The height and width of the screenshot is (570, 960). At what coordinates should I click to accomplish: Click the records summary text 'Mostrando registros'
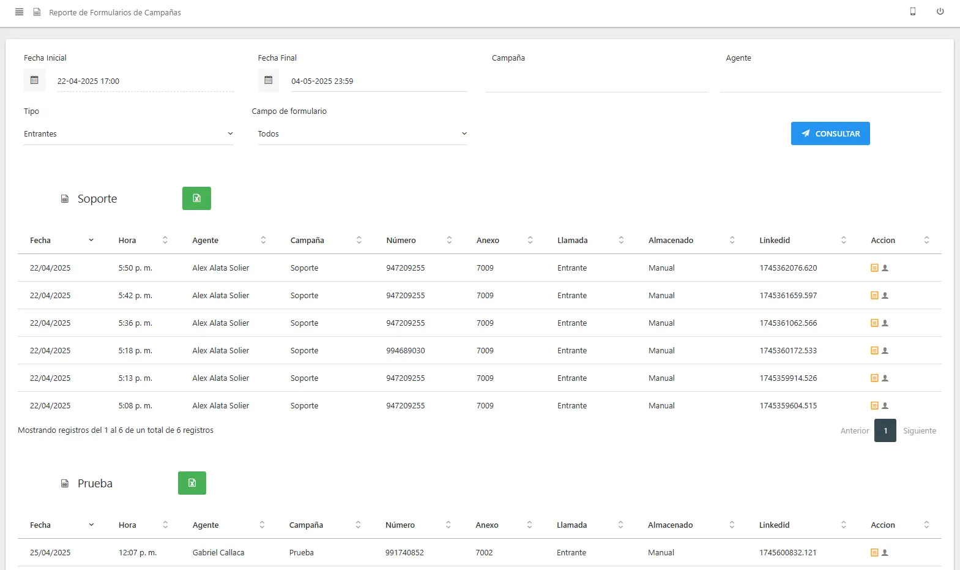116,430
